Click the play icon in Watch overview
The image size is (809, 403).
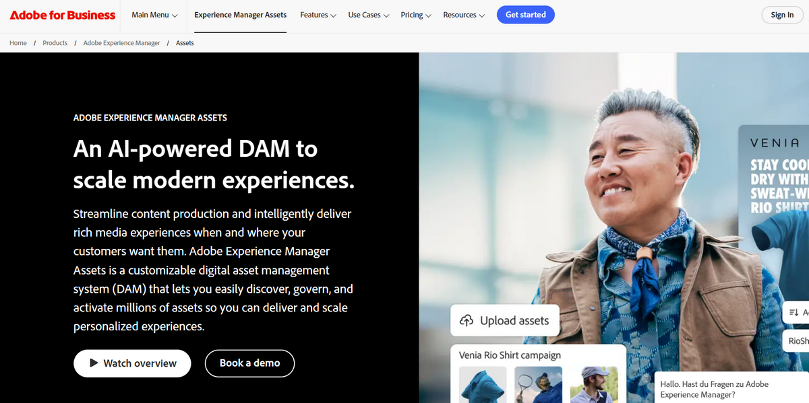pos(94,363)
